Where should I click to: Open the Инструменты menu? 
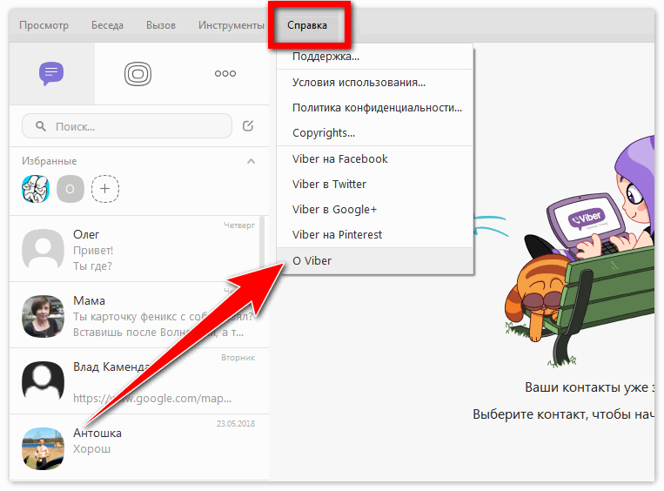coord(231,25)
